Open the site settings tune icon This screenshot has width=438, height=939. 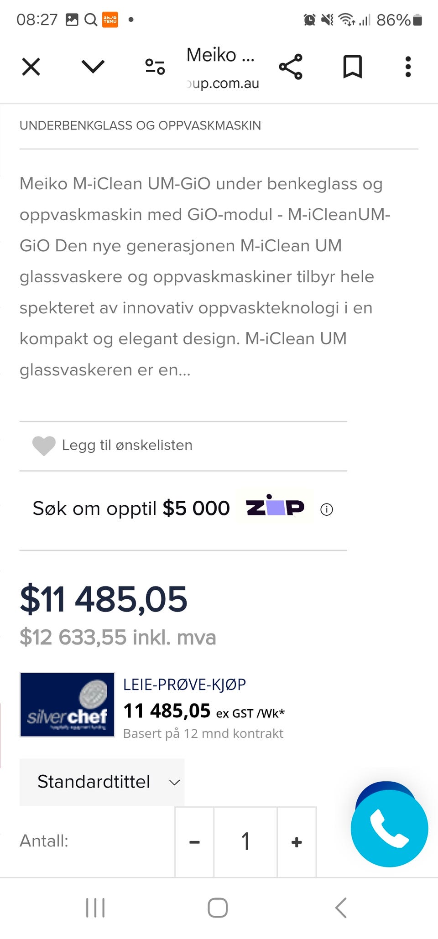coord(155,67)
